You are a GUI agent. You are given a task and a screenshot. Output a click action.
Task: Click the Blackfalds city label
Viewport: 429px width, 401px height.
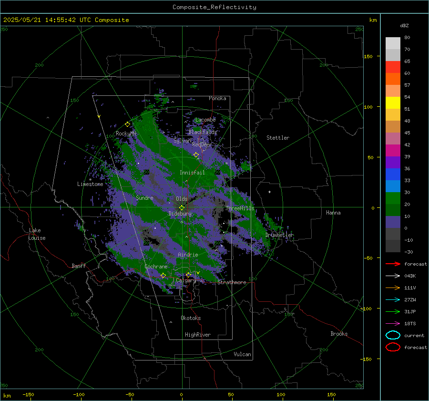pos(203,132)
